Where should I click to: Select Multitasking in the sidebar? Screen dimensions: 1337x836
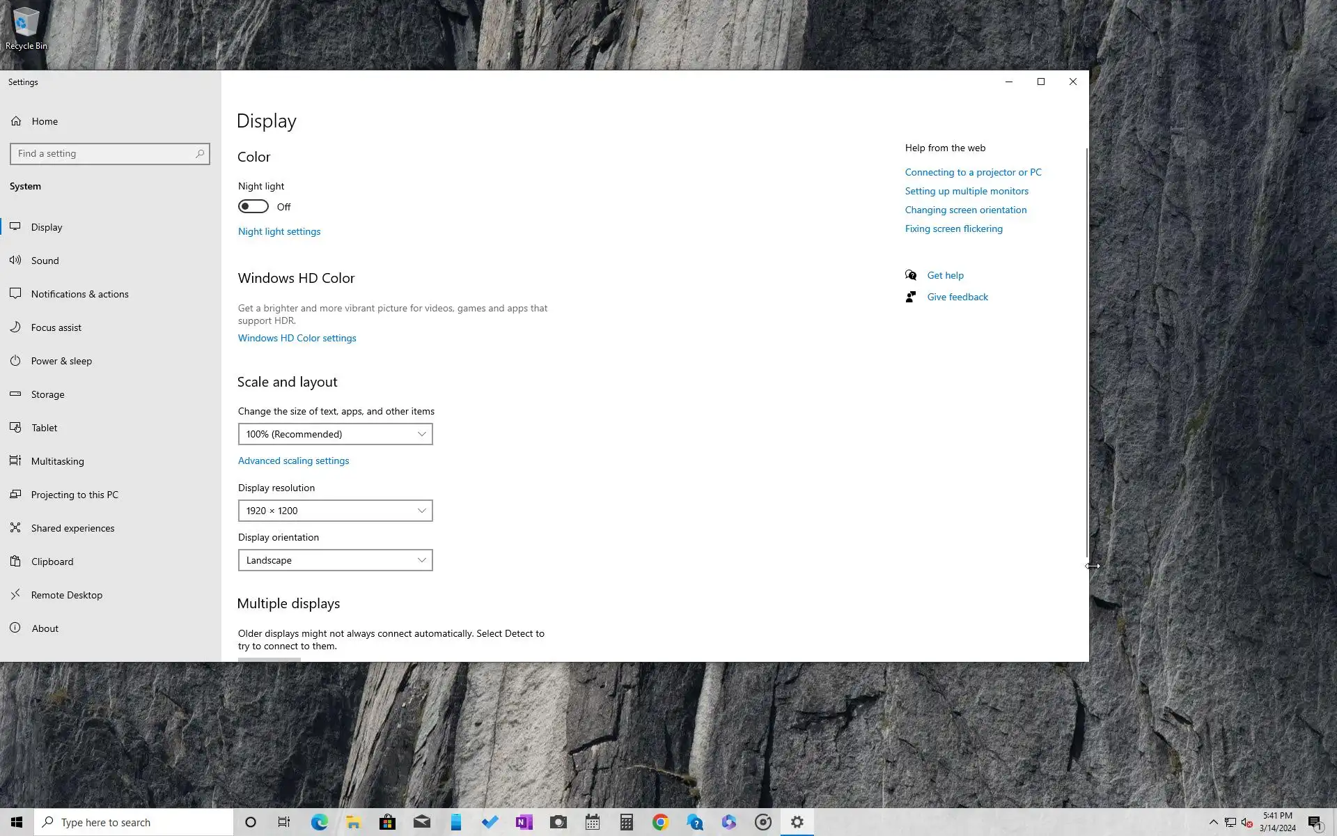pyautogui.click(x=57, y=461)
